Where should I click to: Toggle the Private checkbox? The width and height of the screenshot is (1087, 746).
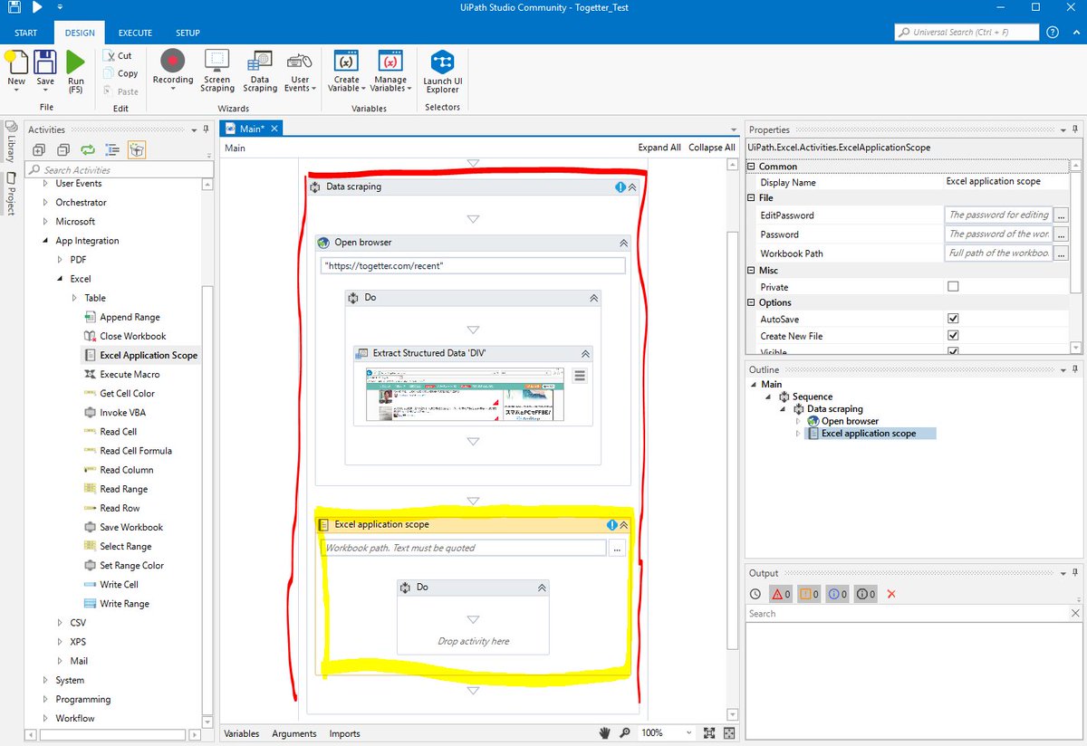pyautogui.click(x=952, y=286)
